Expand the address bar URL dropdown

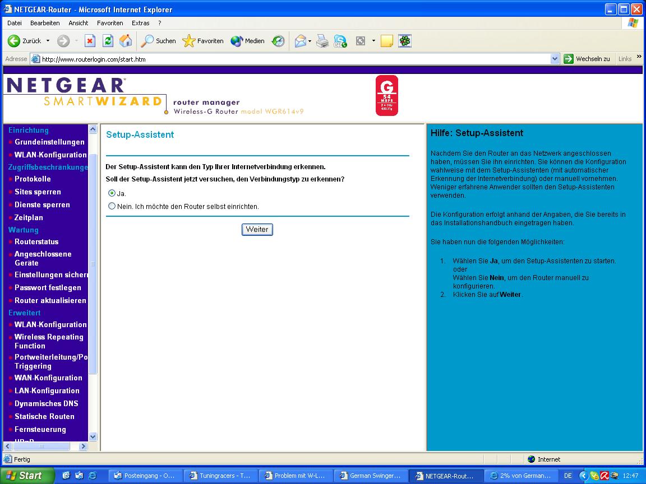click(555, 59)
